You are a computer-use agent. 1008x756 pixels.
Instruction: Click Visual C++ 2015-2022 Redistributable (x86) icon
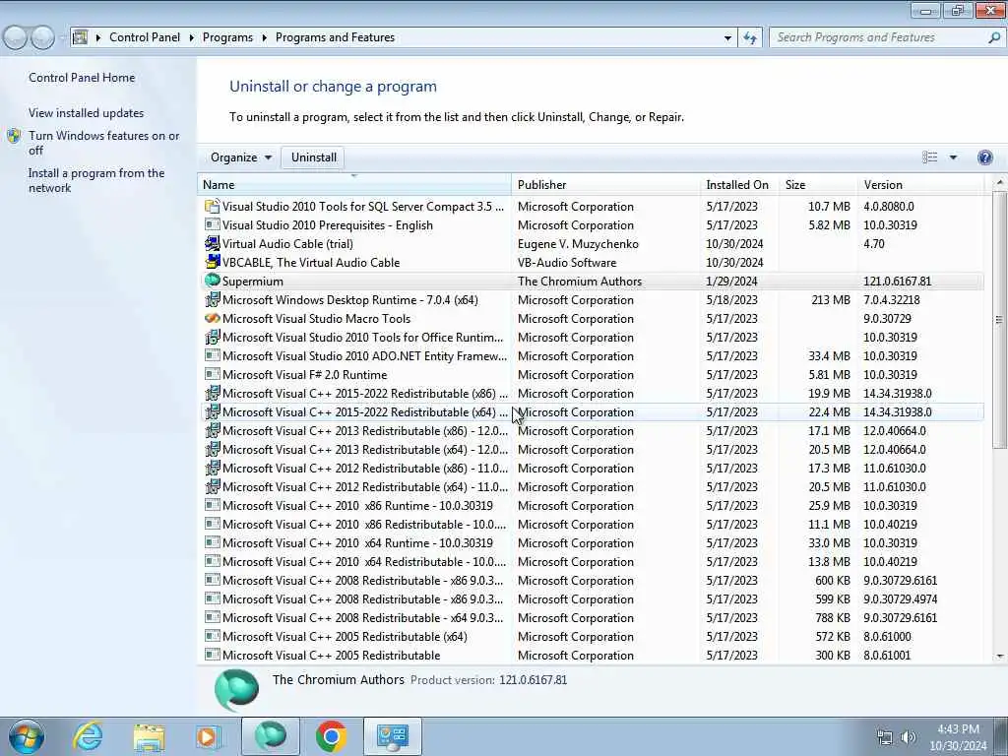(x=213, y=394)
